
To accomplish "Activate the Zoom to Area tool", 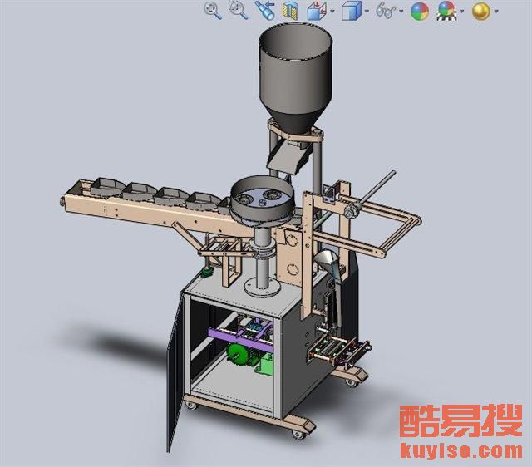I will (x=239, y=10).
